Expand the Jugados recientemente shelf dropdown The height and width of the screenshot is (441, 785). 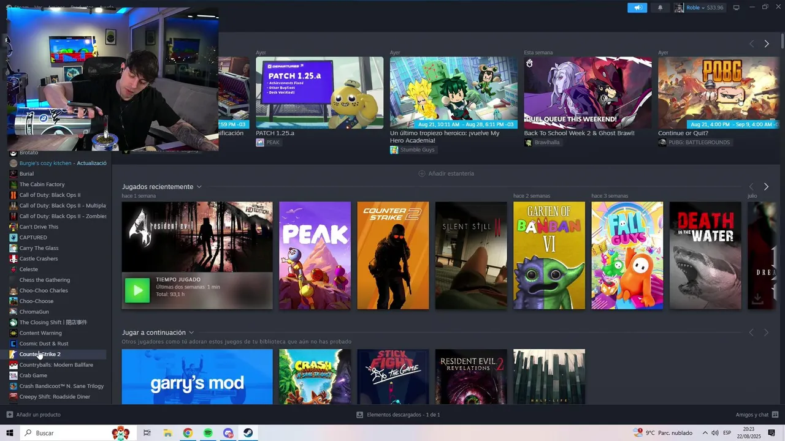199,187
